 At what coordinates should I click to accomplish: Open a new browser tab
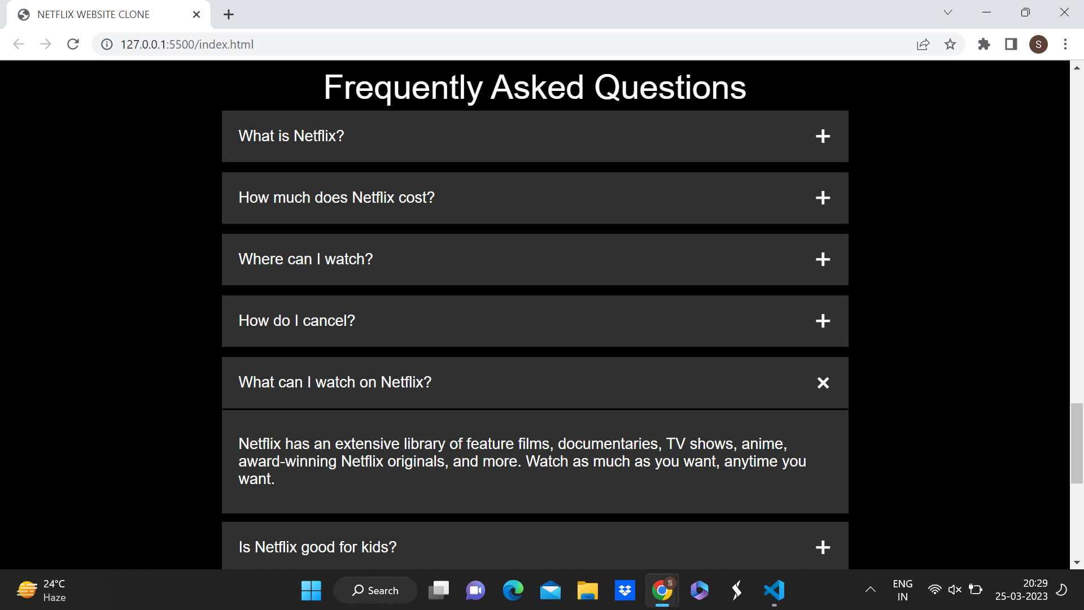pyautogui.click(x=228, y=14)
